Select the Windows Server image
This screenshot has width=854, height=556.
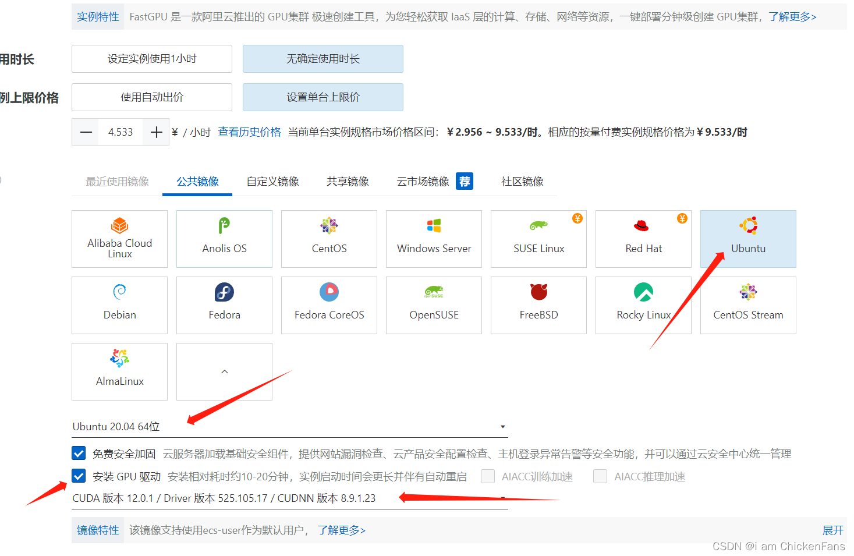coord(434,239)
